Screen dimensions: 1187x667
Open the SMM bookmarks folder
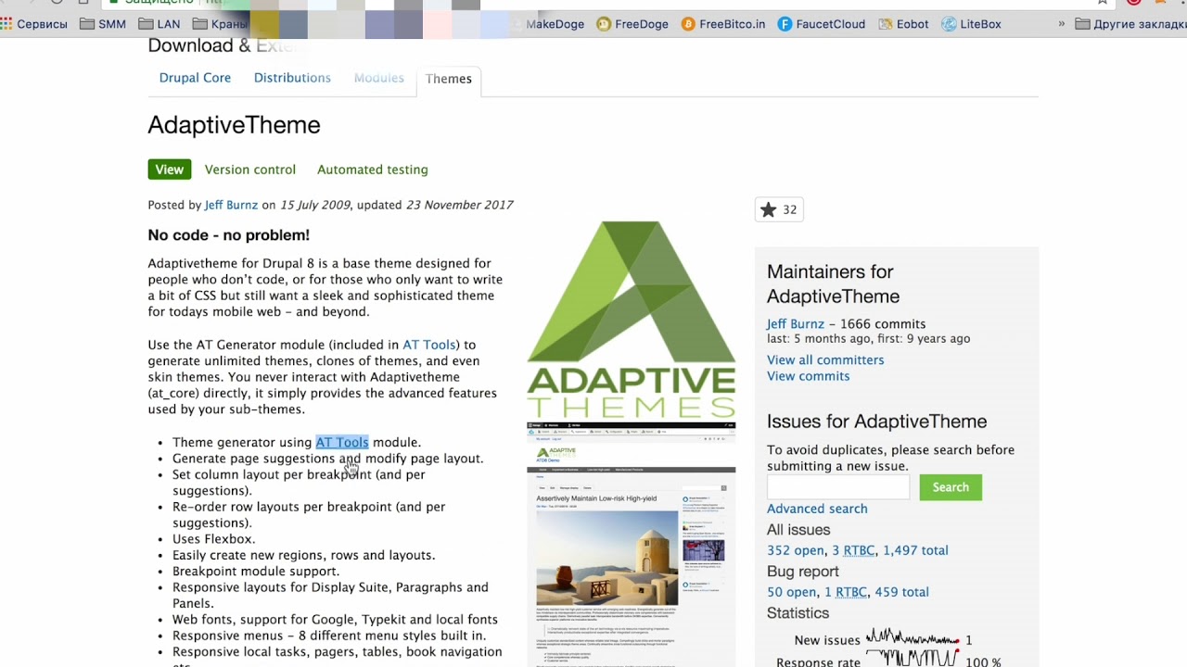click(x=103, y=24)
